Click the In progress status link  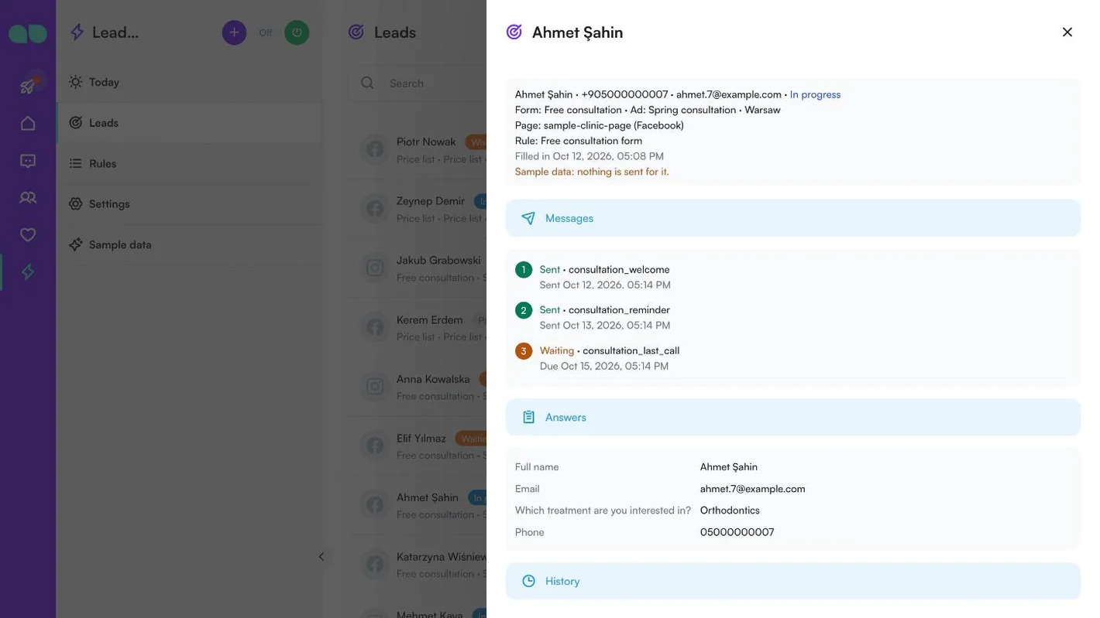point(815,94)
